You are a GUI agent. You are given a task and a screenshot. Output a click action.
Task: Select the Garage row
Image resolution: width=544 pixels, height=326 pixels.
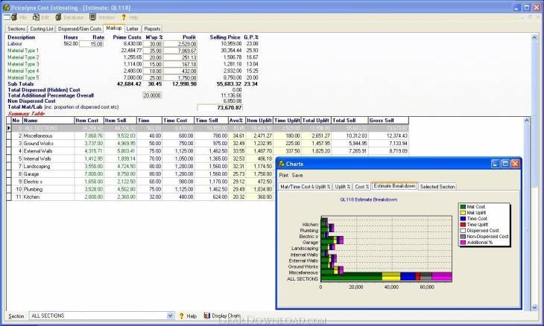point(141,174)
